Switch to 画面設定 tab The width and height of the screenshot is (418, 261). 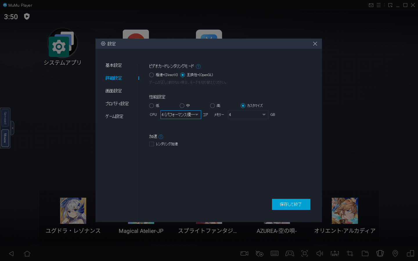click(x=113, y=91)
